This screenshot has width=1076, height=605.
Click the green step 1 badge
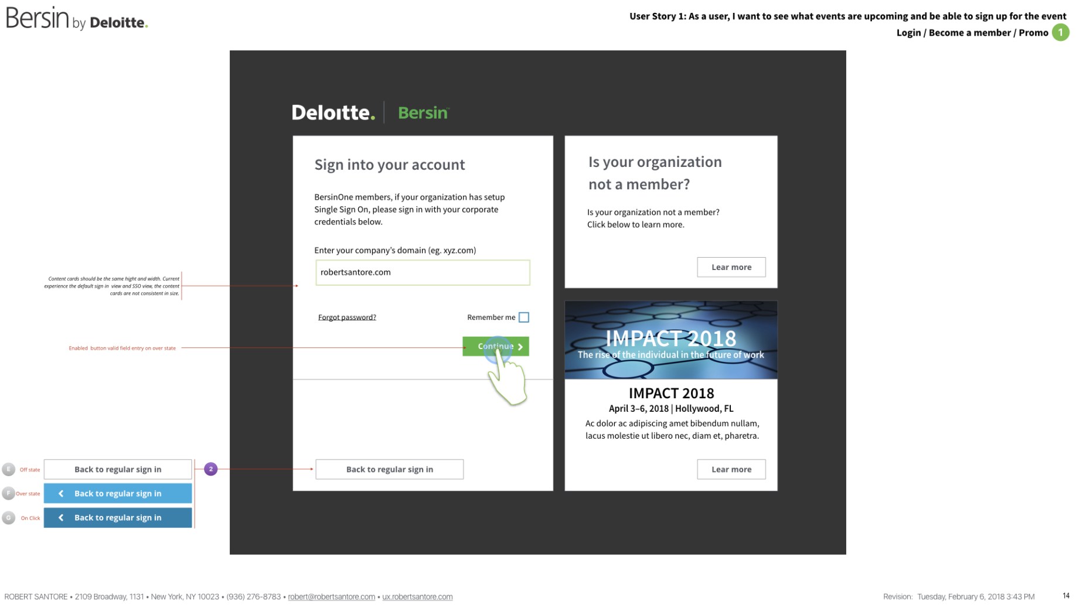[x=1060, y=32]
